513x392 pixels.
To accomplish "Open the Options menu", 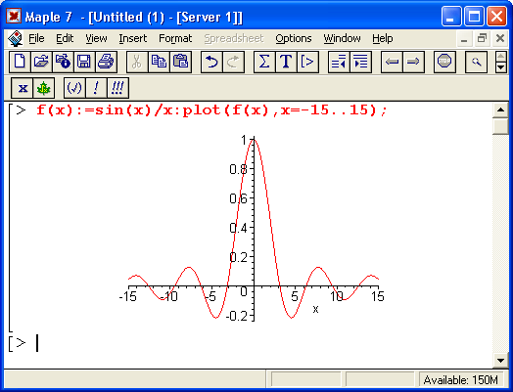I will [294, 38].
